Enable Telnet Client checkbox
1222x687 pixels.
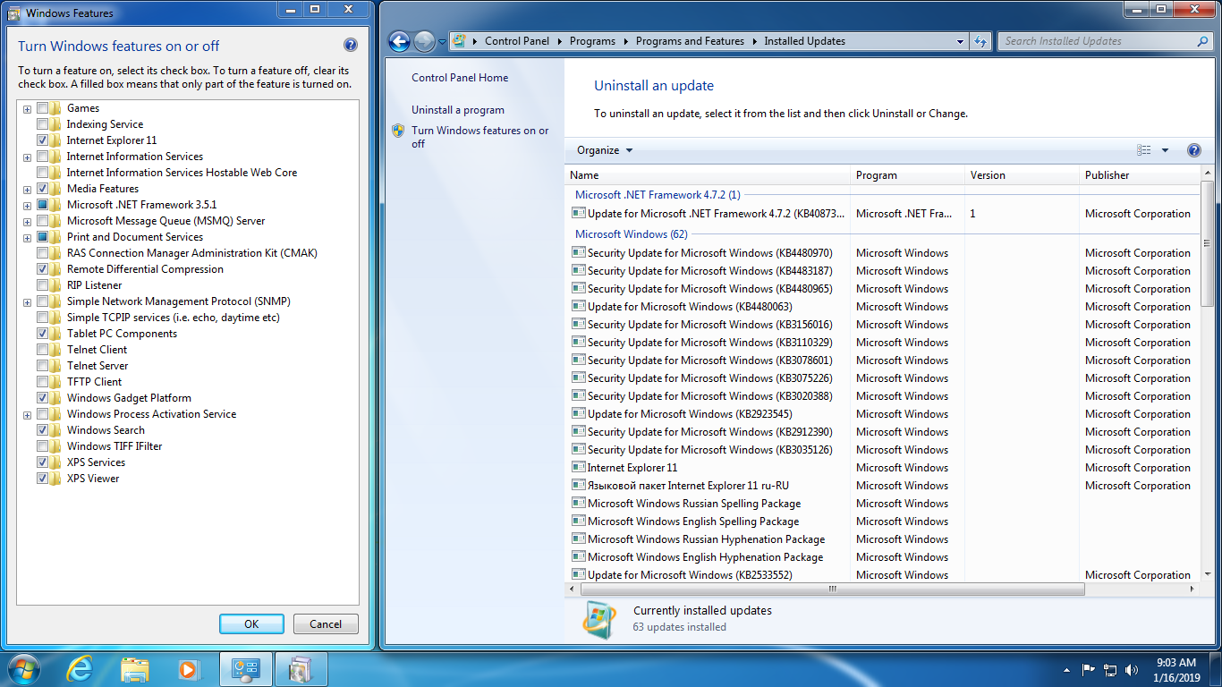(x=43, y=350)
